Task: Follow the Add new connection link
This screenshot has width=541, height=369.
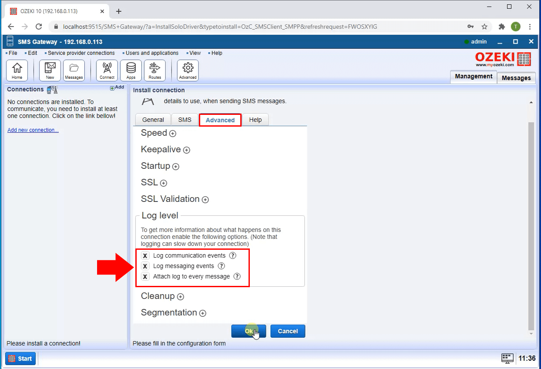Action: pyautogui.click(x=33, y=130)
